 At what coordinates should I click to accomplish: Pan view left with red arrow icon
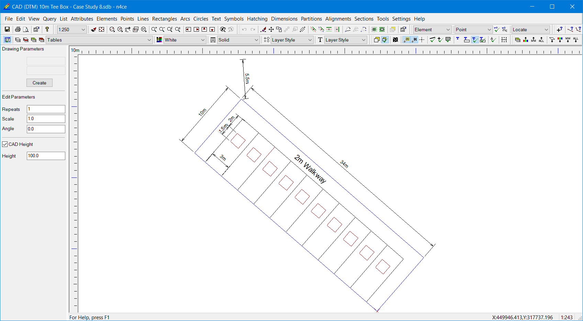click(188, 30)
